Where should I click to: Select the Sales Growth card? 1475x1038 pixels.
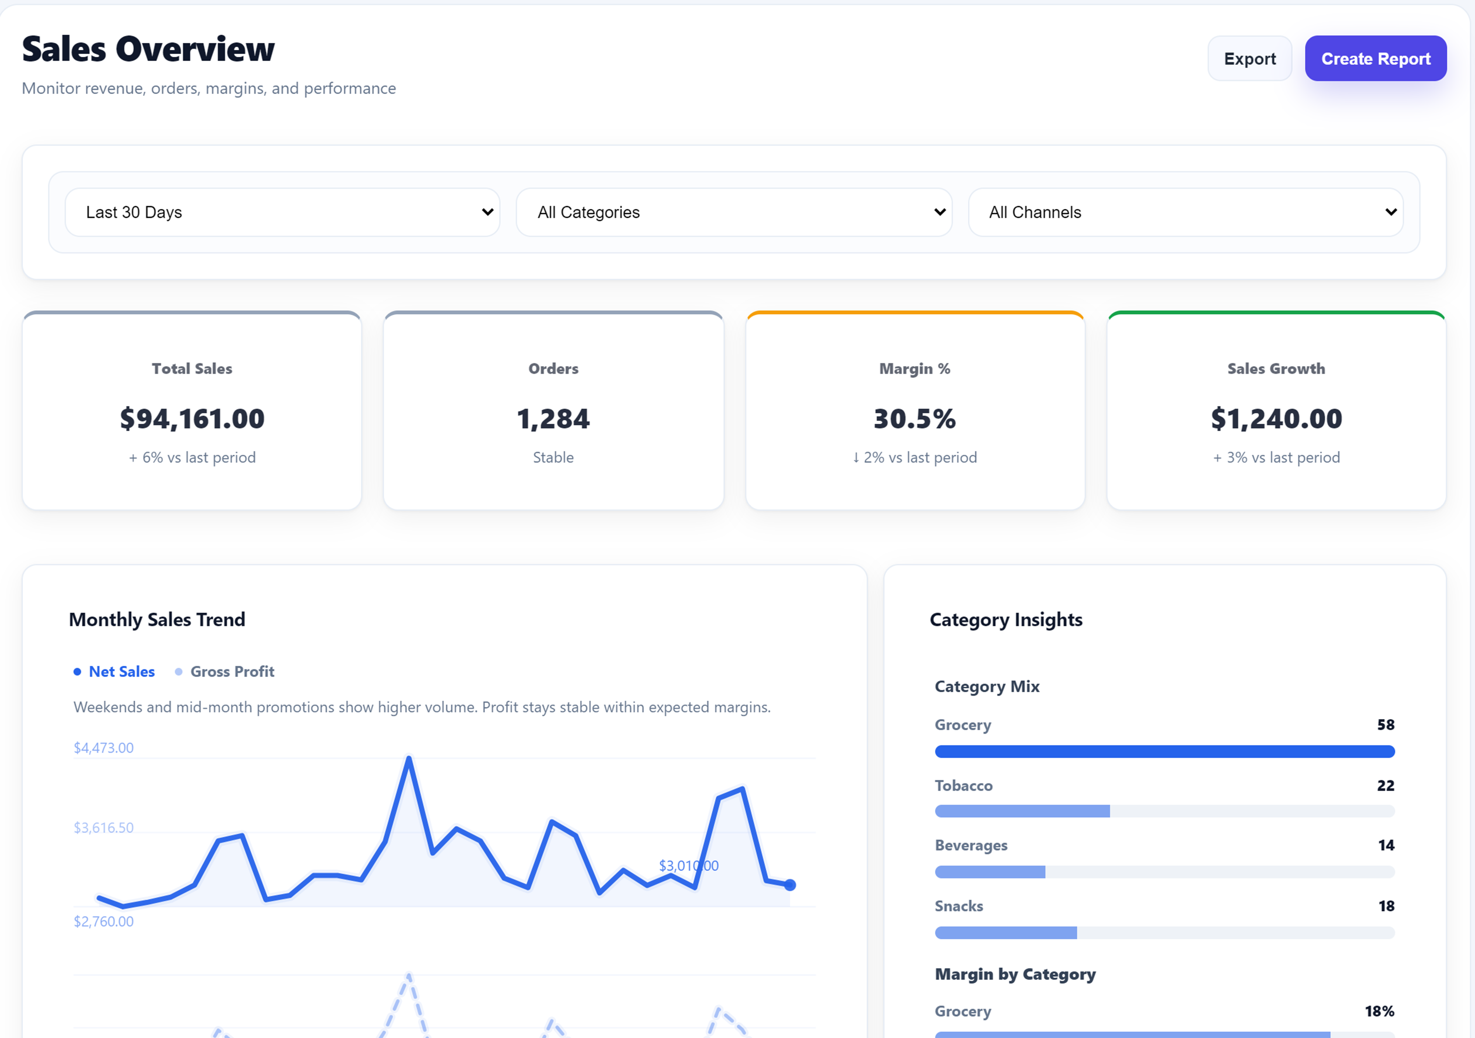click(1276, 411)
